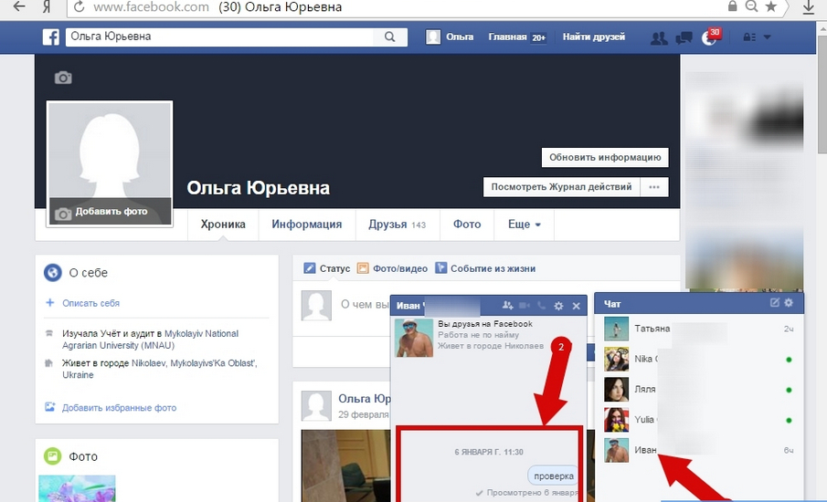
Task: Expand account menu arrow in top bar
Action: tap(768, 37)
